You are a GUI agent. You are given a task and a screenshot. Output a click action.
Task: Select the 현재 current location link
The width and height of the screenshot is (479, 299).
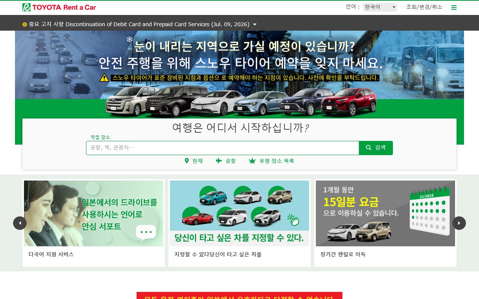tap(194, 161)
